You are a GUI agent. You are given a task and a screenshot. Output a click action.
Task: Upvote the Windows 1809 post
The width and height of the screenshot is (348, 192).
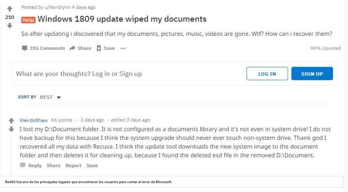tap(10, 9)
